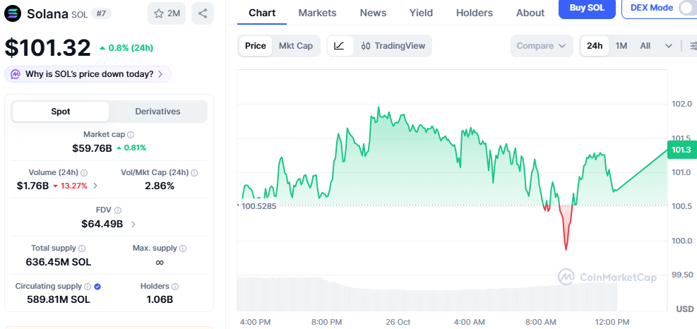Expand FDV details chevron
This screenshot has height=329, width=697.
133,224
